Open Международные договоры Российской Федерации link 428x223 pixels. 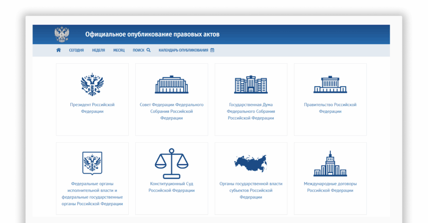(x=330, y=187)
